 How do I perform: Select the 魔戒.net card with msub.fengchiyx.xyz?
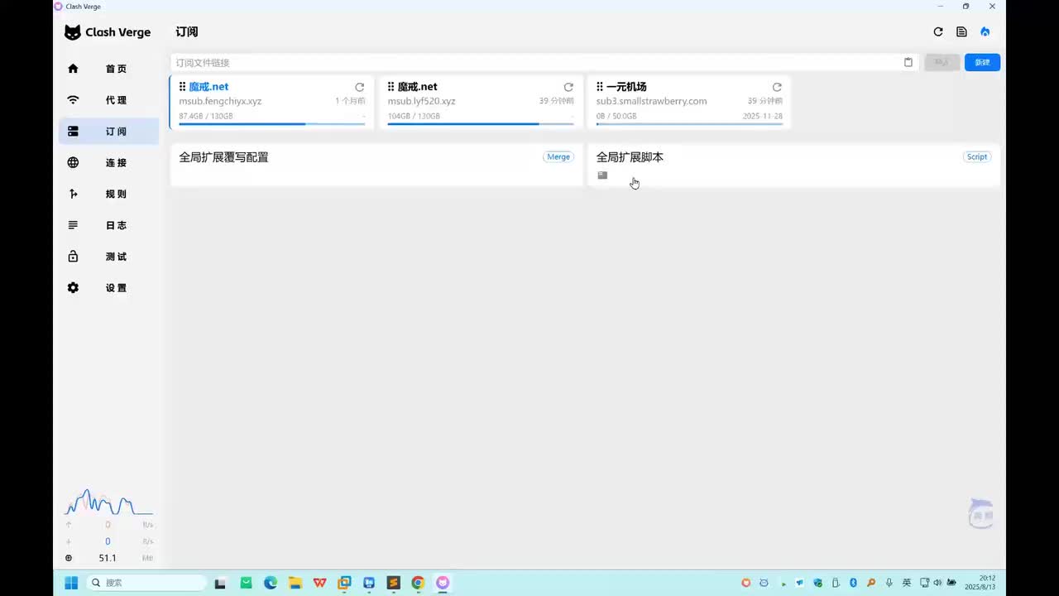tap(271, 103)
